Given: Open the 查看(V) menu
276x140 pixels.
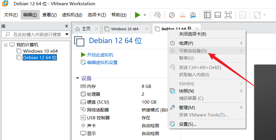Looking at the screenshot, I should coord(49,15).
